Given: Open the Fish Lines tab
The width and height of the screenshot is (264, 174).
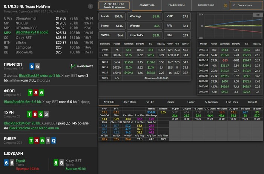Looking at the screenshot, I should (232, 102).
